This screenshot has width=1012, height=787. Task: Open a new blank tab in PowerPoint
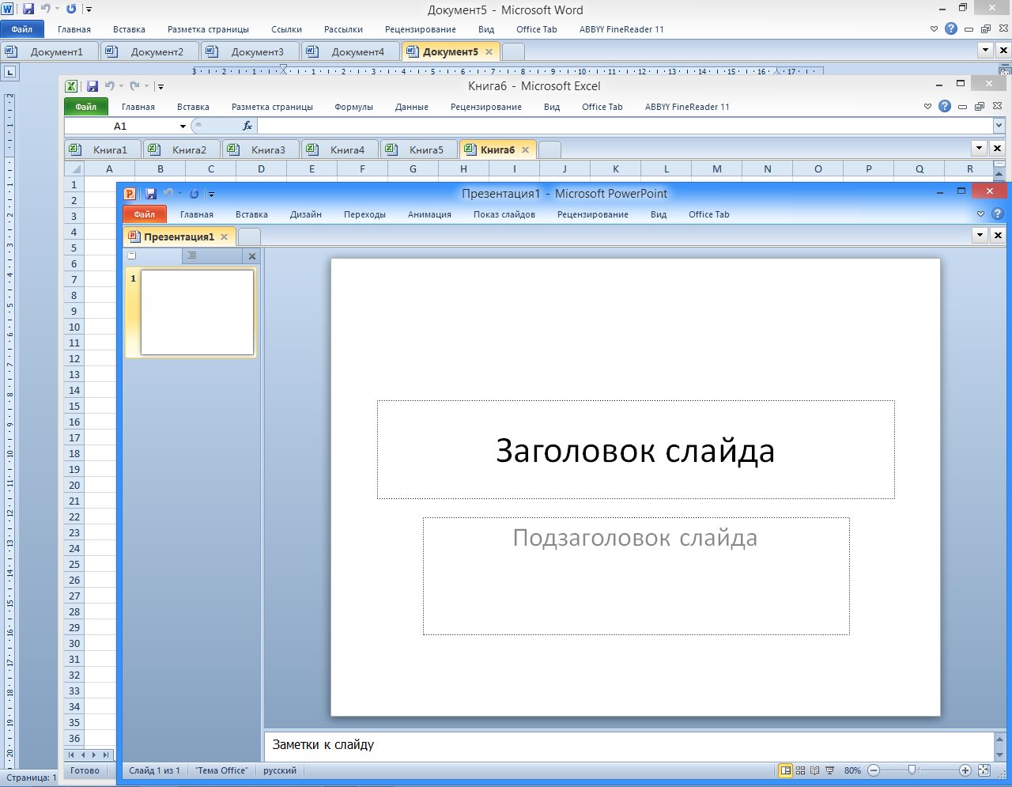coord(249,236)
